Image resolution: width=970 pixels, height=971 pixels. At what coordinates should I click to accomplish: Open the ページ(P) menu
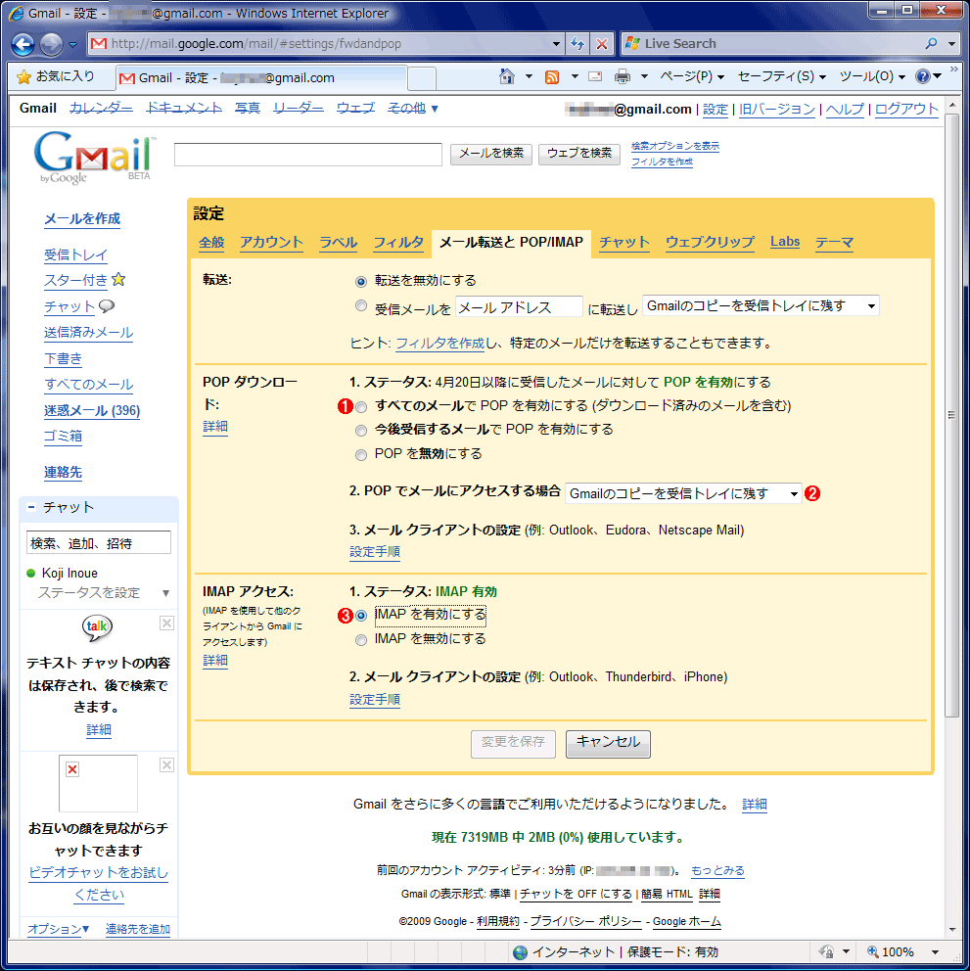[x=692, y=76]
